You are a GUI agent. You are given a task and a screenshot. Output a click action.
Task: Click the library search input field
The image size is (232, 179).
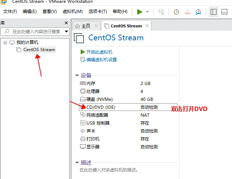point(35,31)
